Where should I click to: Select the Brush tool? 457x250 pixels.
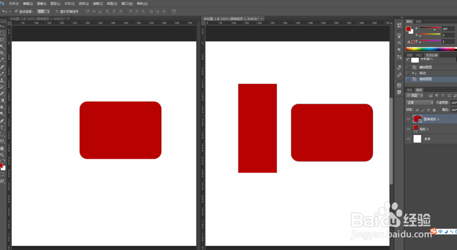2,73
